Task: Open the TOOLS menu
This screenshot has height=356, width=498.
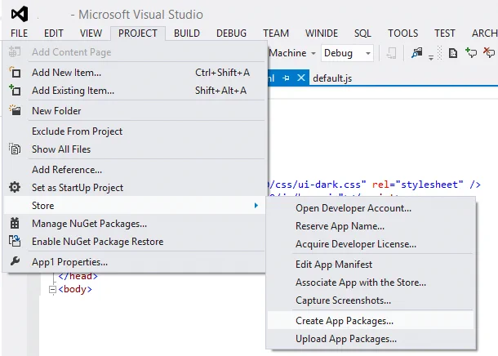Action: [403, 33]
